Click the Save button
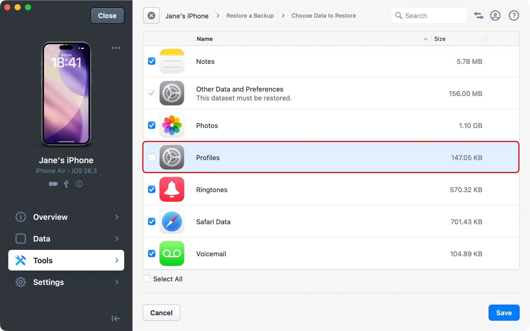Screen dimensions: 530x331 [x=504, y=313]
